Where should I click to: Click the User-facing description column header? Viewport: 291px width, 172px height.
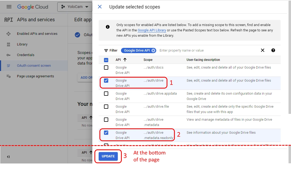[x=203, y=60]
